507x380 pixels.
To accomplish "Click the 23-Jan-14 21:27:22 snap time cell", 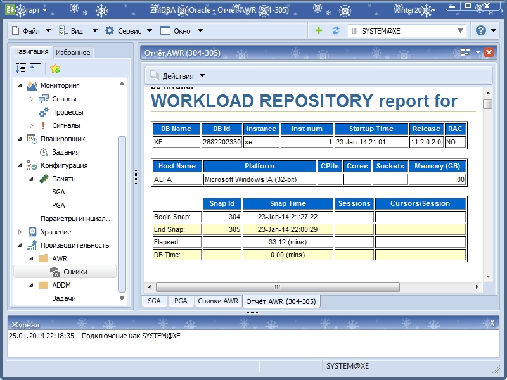I will [288, 217].
